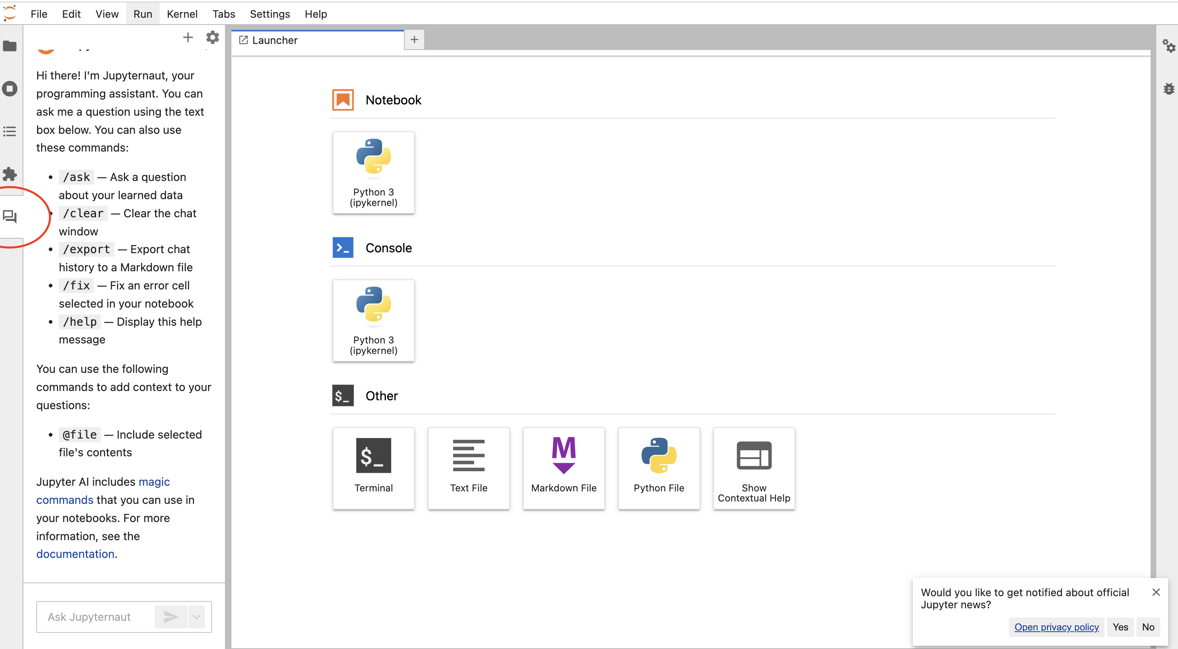This screenshot has width=1178, height=649.
Task: Click the /fix command text
Action: pyautogui.click(x=76, y=285)
